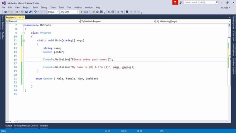Open the Analyze menu
Viewport: 236px width, 133px height.
click(x=78, y=7)
